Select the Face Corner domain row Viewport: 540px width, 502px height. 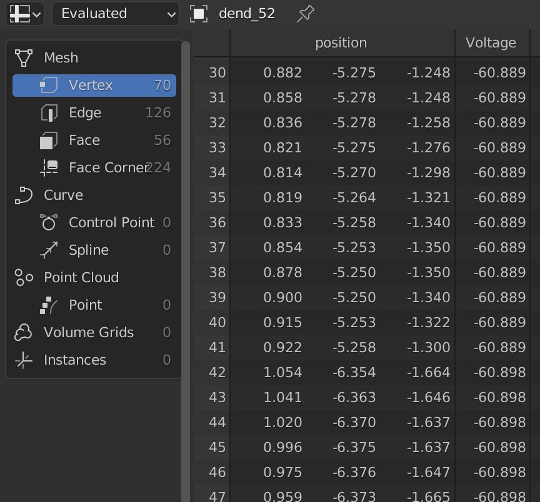[94, 168]
